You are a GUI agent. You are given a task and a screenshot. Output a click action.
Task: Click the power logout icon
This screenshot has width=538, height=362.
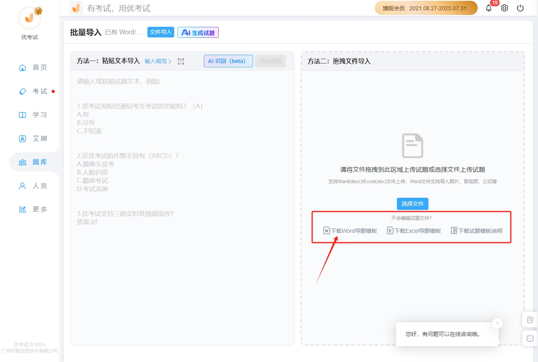pos(520,8)
